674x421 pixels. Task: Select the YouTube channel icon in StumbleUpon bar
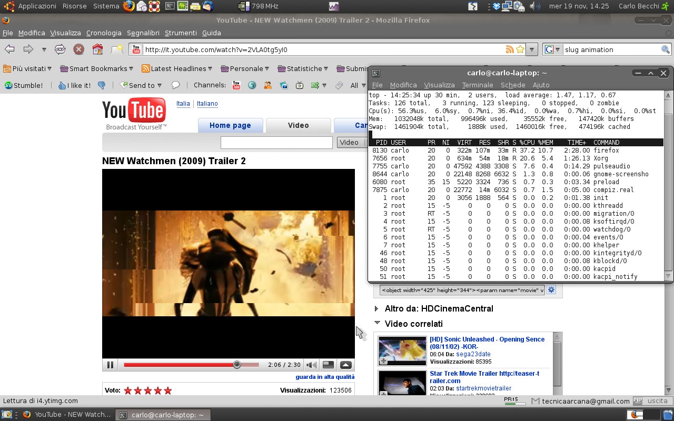pyautogui.click(x=236, y=85)
